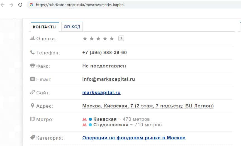
Task: Click the Email label
Action: click(44, 79)
